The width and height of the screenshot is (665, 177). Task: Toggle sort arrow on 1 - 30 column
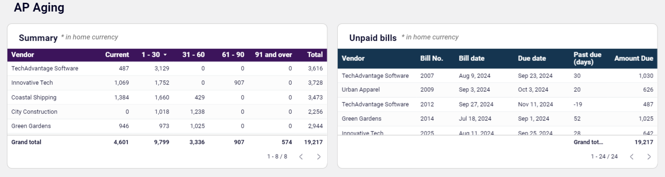coord(165,55)
